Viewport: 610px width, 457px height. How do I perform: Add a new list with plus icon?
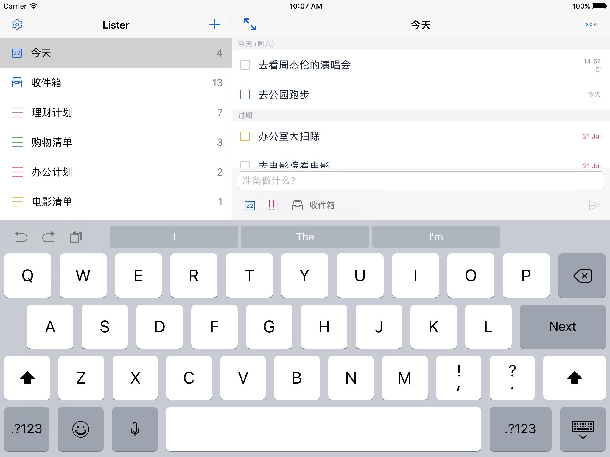click(x=214, y=24)
